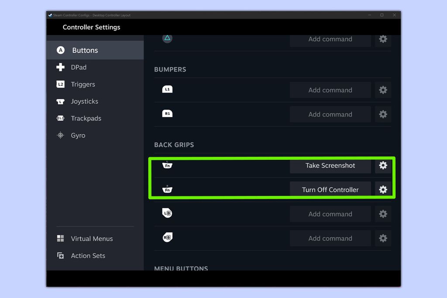
Task: Click the R1 bumper icon
Action: (167, 114)
